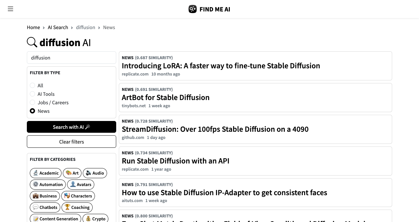Click the Clear filters button
The image size is (419, 222).
click(x=71, y=142)
